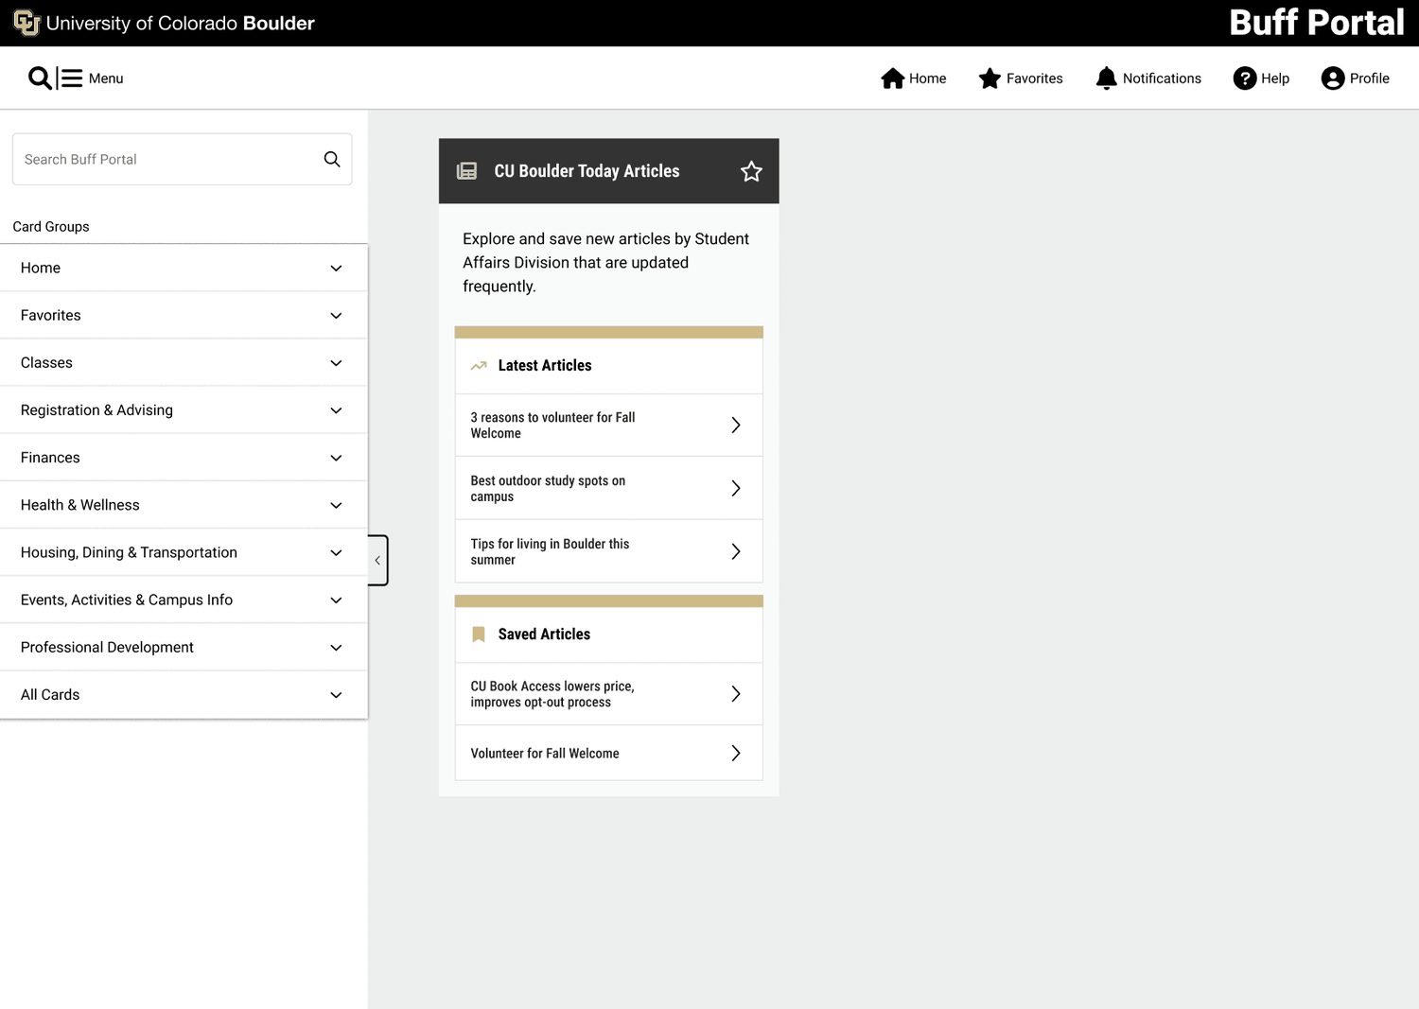
Task: Click the CU Boulder Today Articles card title
Action: point(587,171)
